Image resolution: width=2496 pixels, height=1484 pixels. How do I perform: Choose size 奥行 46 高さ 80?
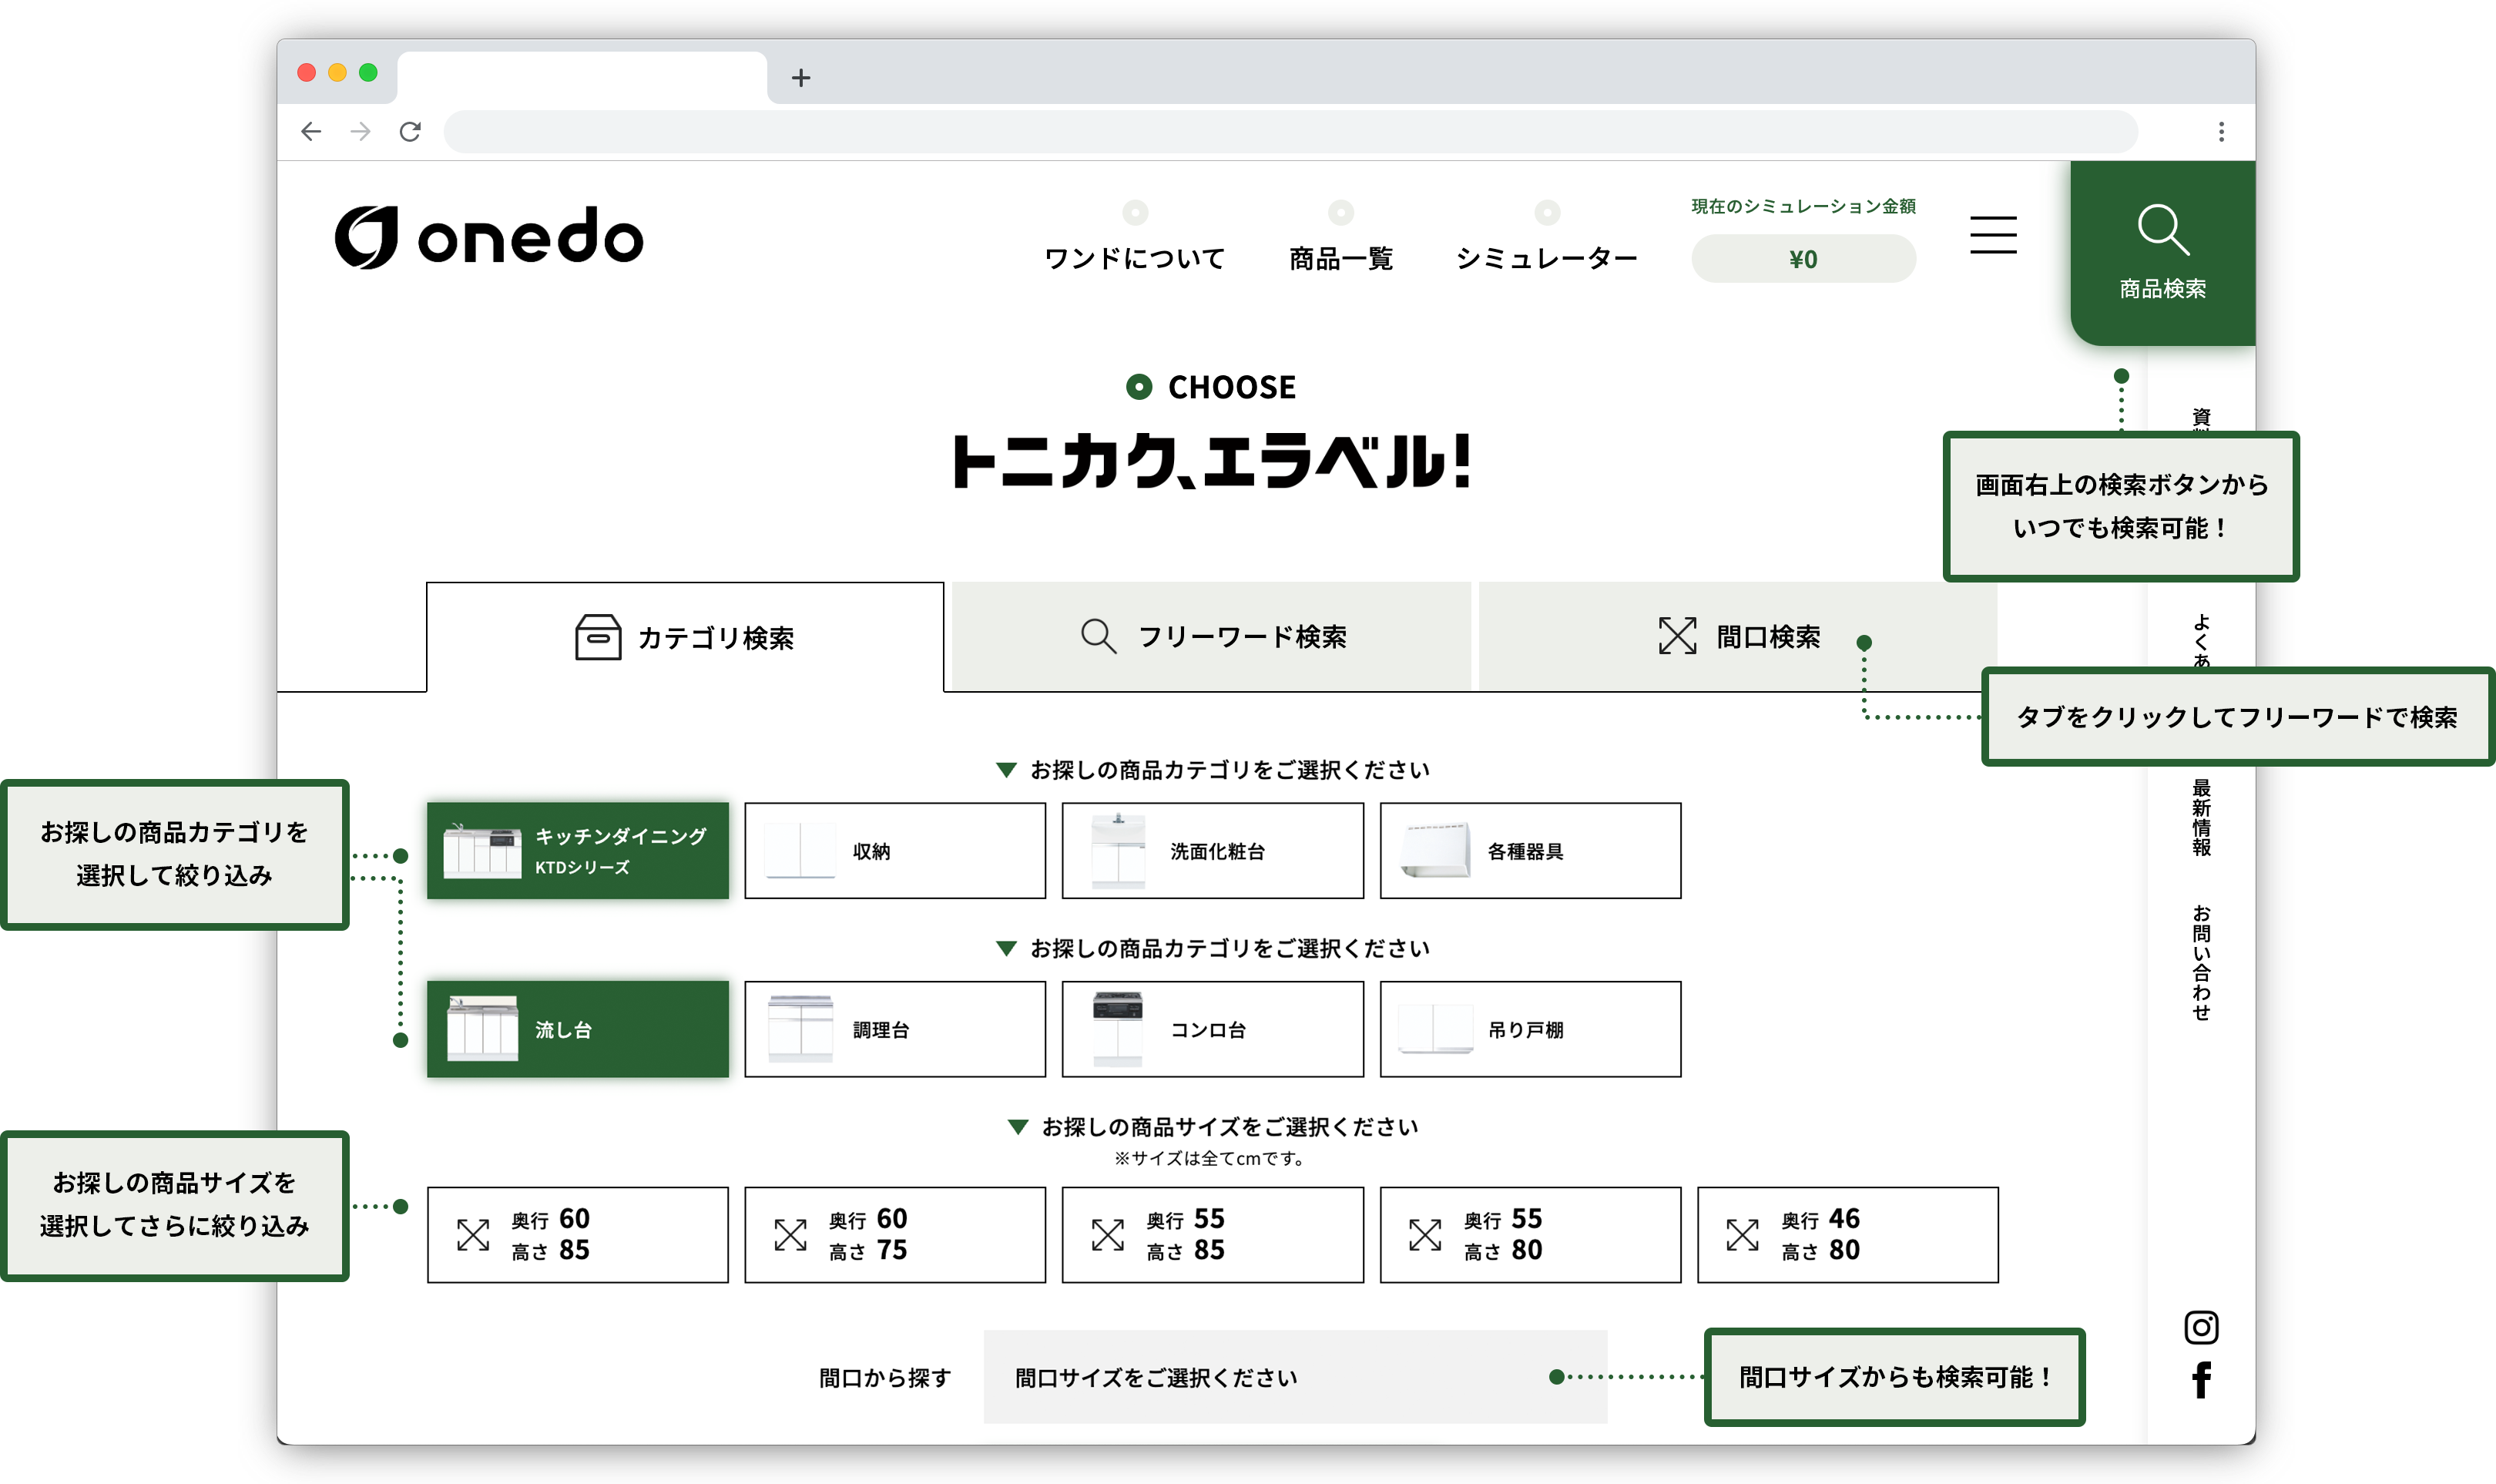click(1847, 1235)
